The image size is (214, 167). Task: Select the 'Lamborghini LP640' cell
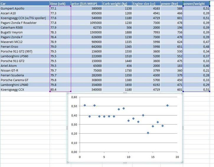coord(25,85)
